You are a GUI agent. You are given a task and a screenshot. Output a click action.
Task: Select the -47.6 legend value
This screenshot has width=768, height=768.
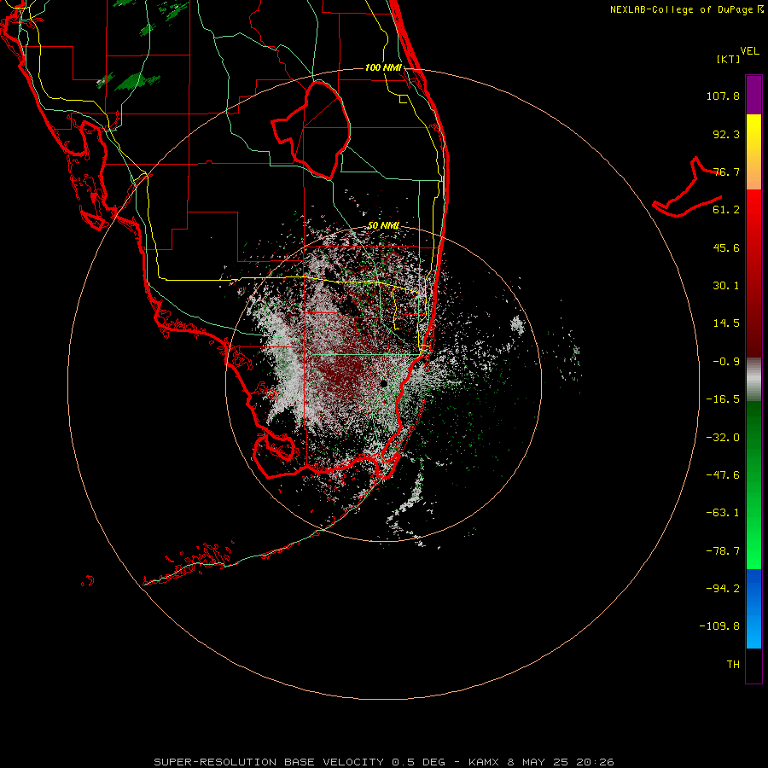[x=723, y=475]
